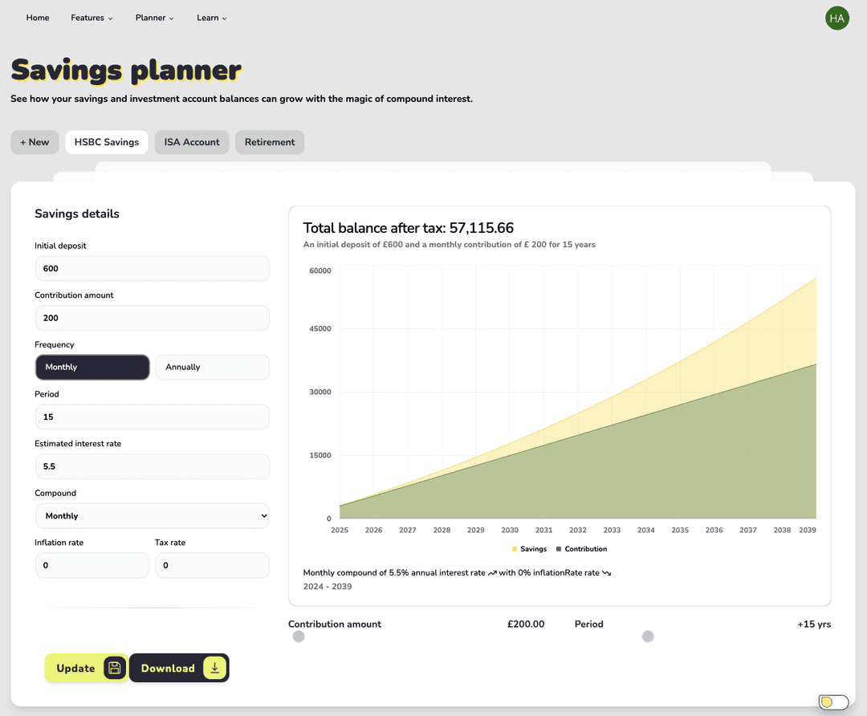Toggle the Savings series in the chart legend
This screenshot has width=867, height=716.
click(531, 548)
